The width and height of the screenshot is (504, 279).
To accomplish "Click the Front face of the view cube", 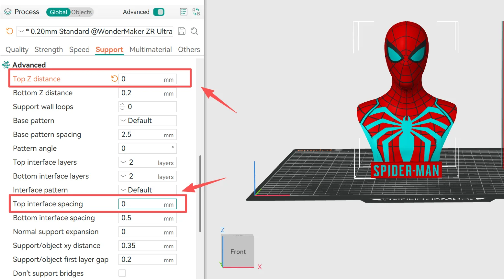I will [238, 252].
